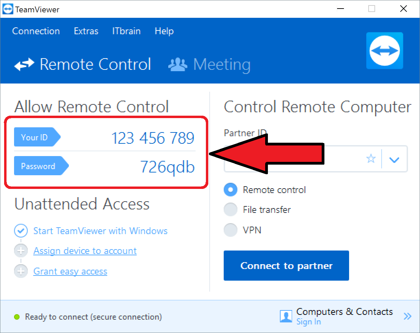Click the Sign In link

click(308, 322)
